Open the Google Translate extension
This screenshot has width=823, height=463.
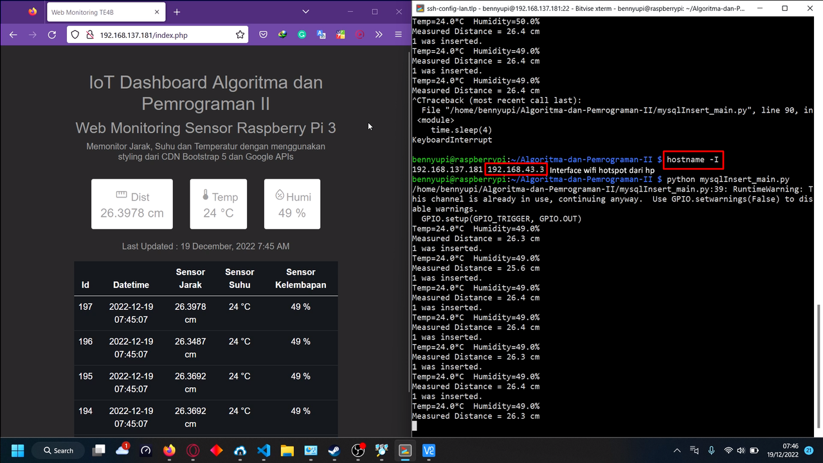coord(321,34)
